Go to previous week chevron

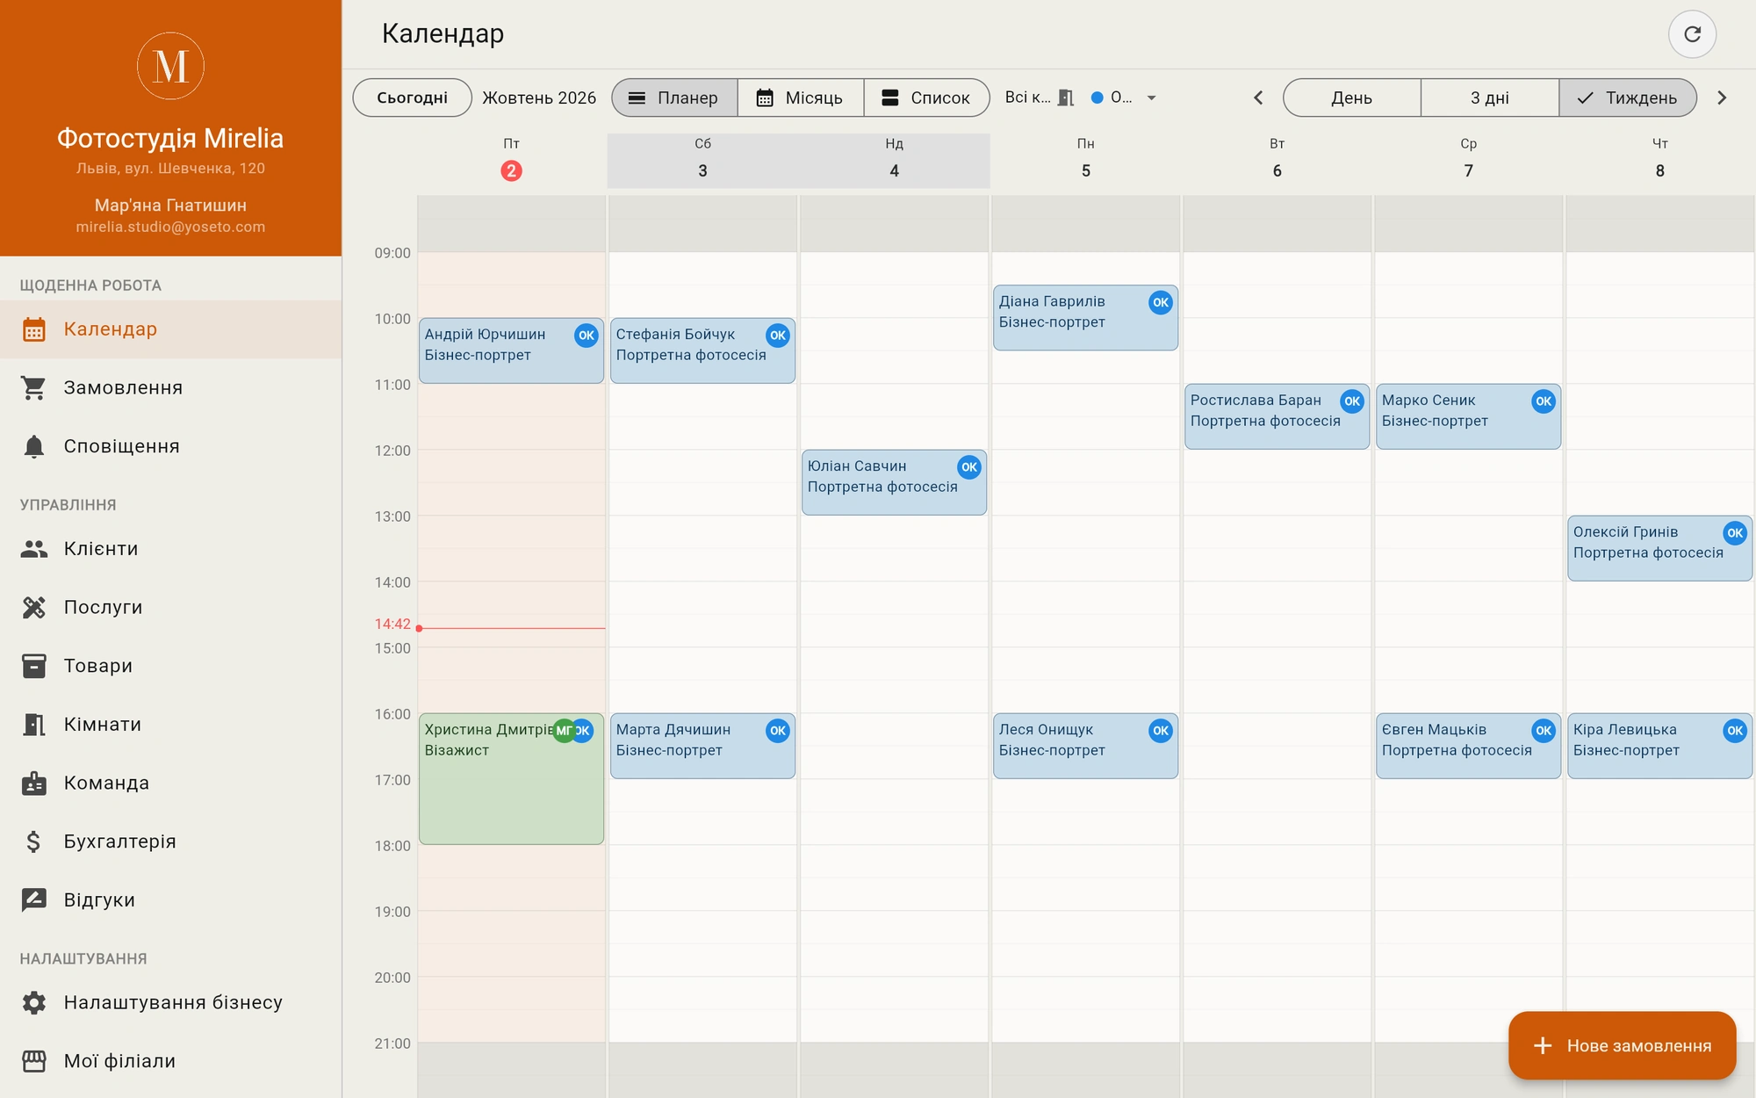pos(1258,98)
